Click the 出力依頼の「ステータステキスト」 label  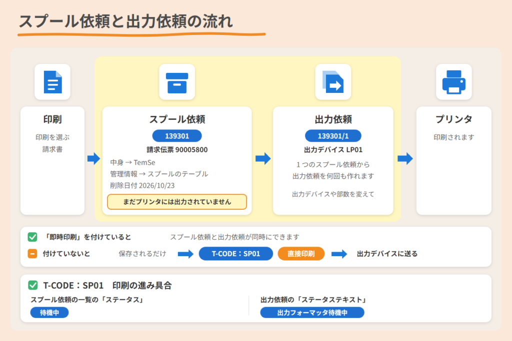click(314, 300)
